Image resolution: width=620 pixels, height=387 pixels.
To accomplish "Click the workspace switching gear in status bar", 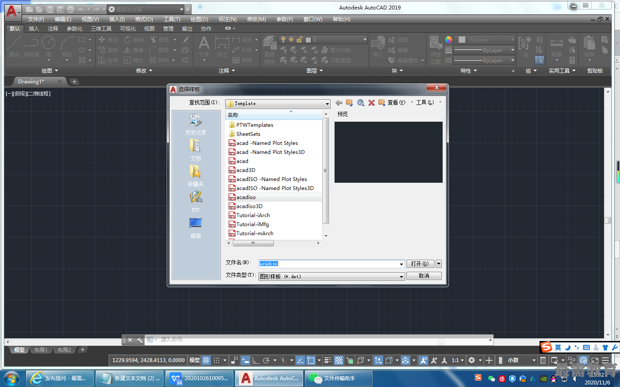I will coord(472,360).
